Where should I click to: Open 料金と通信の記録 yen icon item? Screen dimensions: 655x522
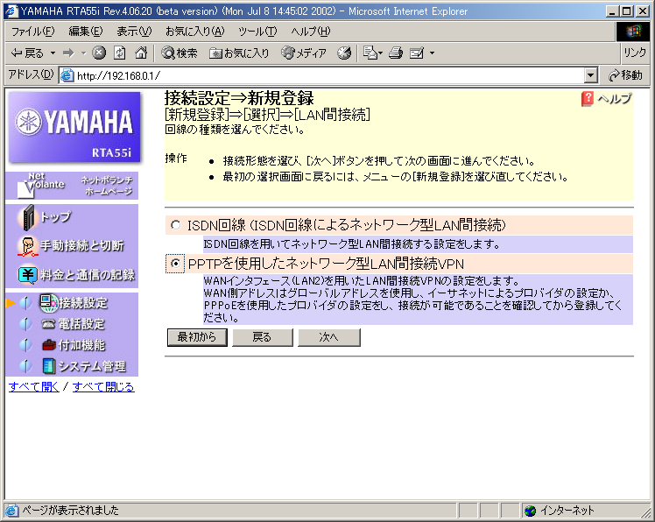tap(28, 275)
